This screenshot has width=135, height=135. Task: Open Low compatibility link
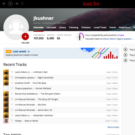point(122,35)
